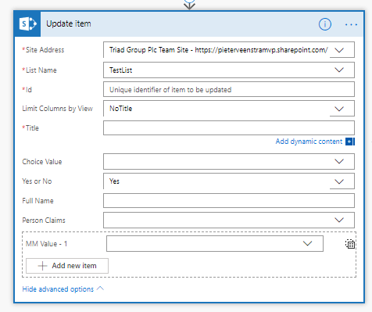This screenshot has width=372, height=312.
Task: Click the List Name label
Action: point(41,70)
